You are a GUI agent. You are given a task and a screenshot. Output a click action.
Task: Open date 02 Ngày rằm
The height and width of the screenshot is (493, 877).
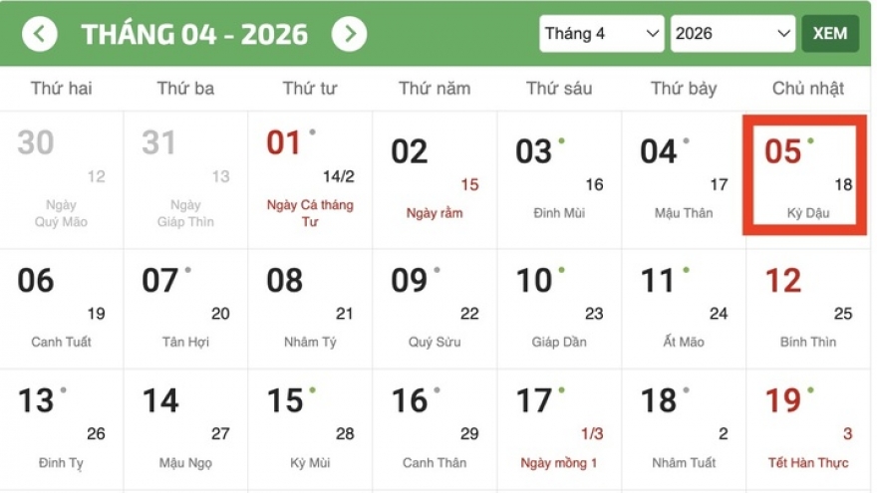[x=435, y=179]
